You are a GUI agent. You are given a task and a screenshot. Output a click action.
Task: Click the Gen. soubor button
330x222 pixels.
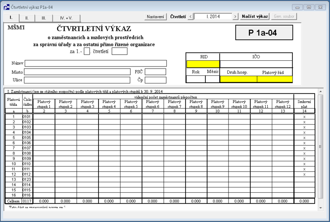click(x=284, y=17)
